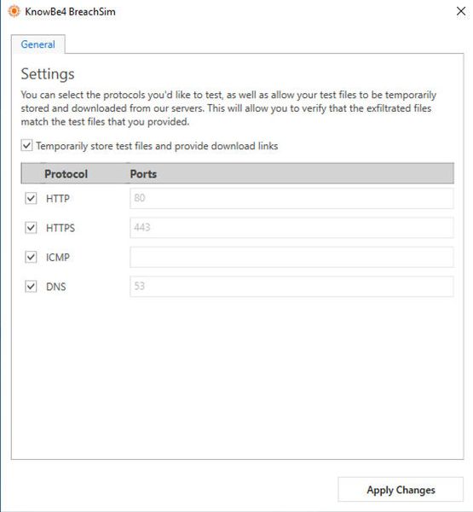This screenshot has width=473, height=512.
Task: Click the Protocol column header
Action: click(66, 174)
